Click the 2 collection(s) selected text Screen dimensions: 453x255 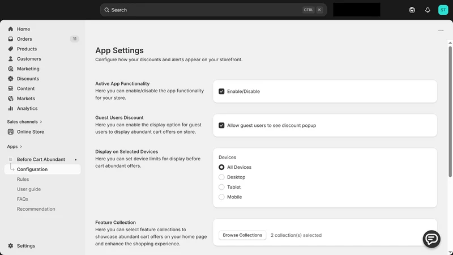296,235
